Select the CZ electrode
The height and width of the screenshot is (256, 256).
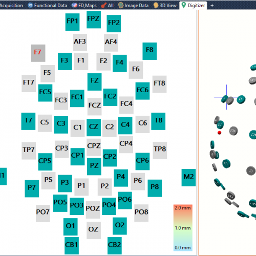94,127
